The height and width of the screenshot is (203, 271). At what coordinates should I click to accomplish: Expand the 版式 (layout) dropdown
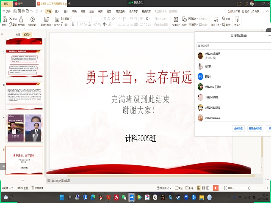coord(57,25)
